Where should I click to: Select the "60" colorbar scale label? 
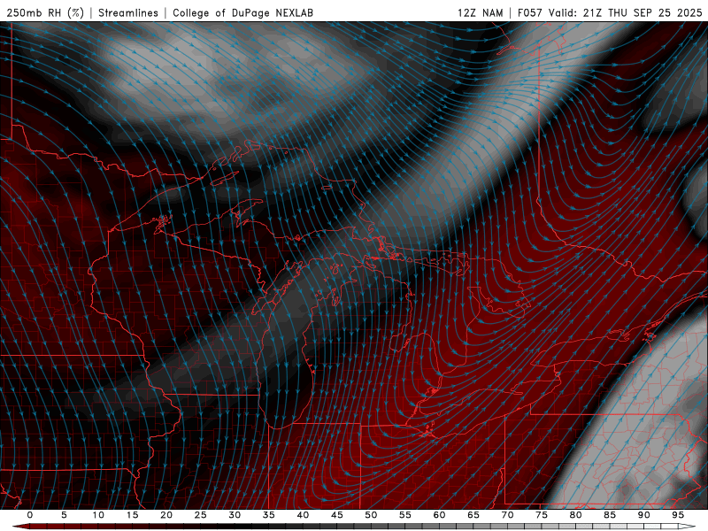[439, 515]
